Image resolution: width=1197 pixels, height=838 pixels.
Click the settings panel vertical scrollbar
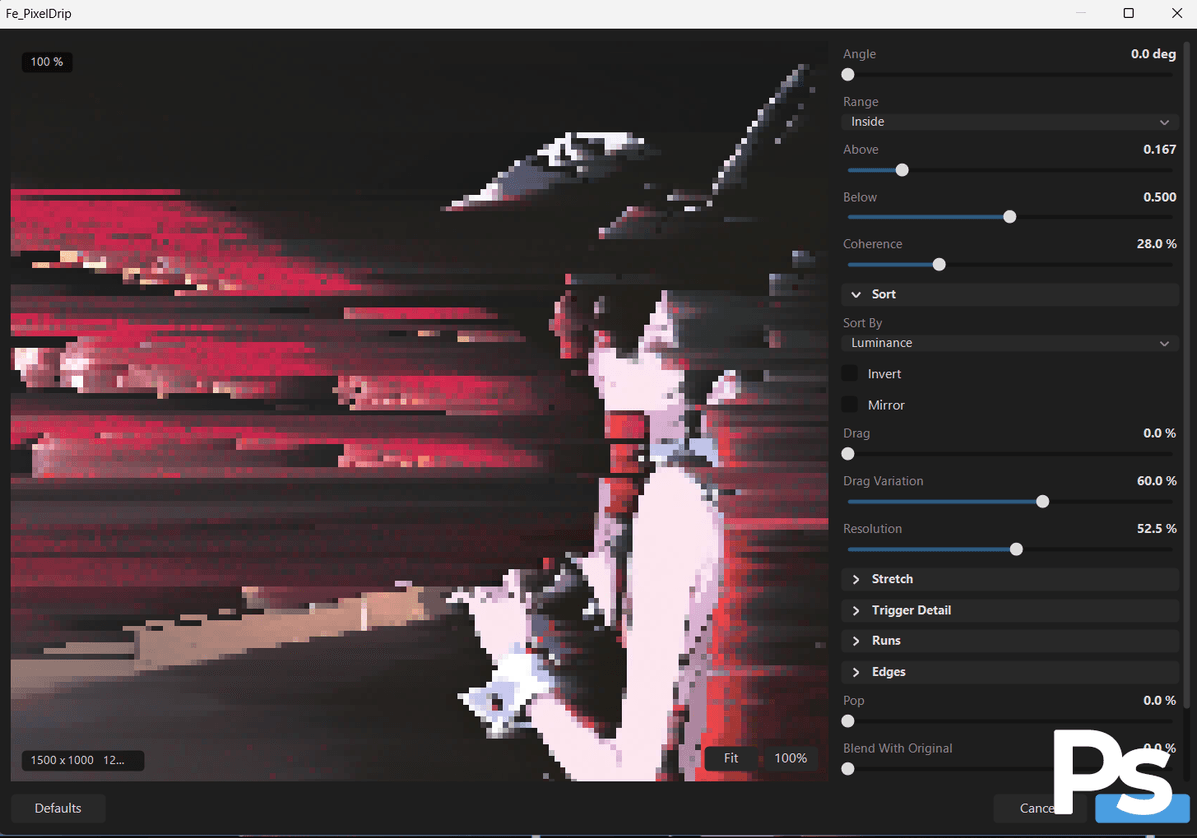click(1186, 374)
